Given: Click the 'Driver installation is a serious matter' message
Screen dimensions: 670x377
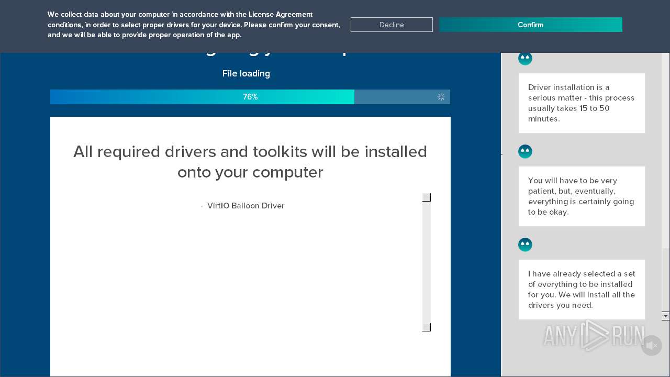Looking at the screenshot, I should click(x=582, y=103).
